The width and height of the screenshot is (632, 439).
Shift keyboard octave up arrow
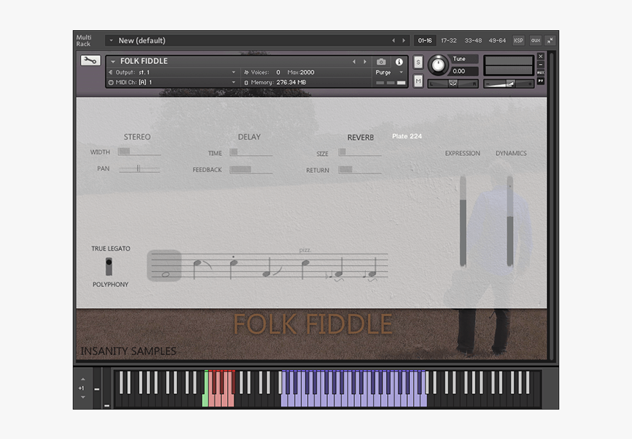pyautogui.click(x=82, y=379)
